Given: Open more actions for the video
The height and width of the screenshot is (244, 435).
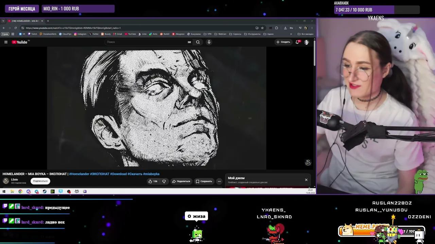Looking at the screenshot, I should tap(219, 181).
